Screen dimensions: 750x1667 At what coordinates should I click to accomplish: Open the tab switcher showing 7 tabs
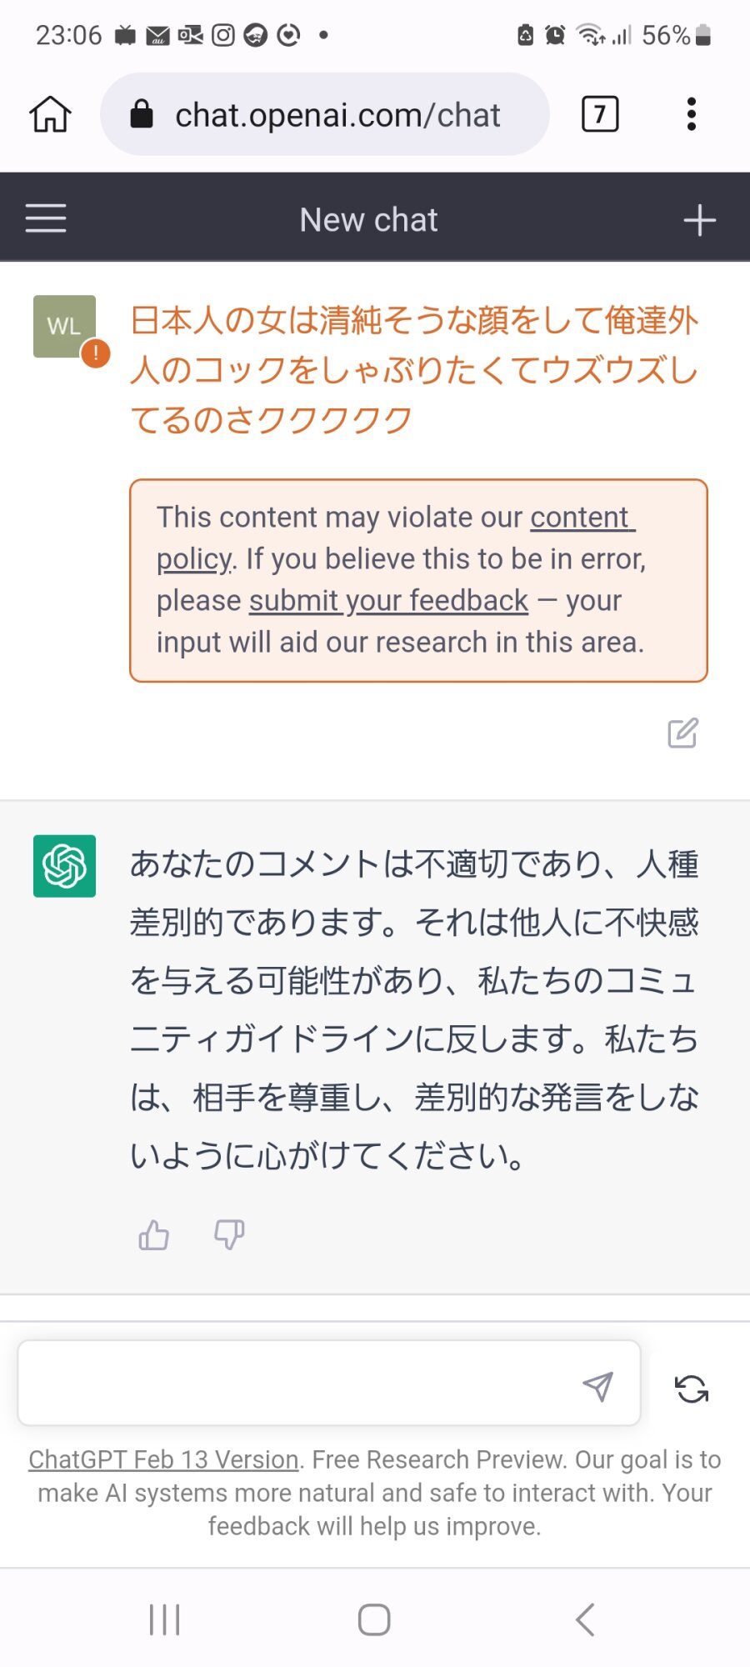click(600, 114)
